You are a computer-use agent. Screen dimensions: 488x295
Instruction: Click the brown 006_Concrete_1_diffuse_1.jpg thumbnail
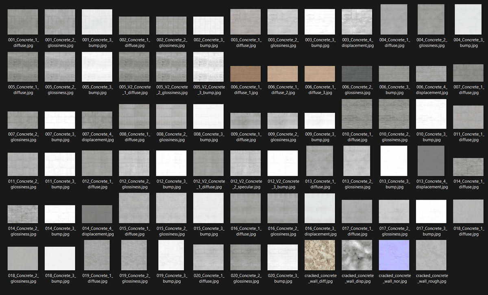coord(246,73)
